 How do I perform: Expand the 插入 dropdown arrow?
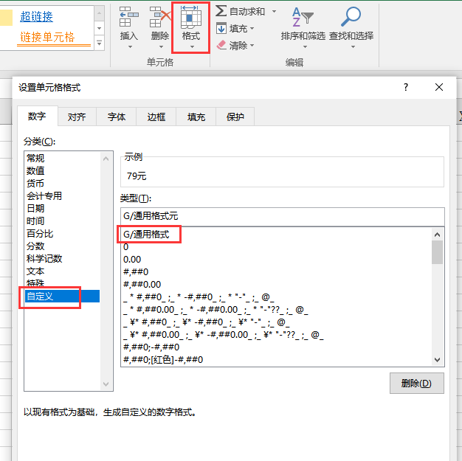click(x=130, y=46)
